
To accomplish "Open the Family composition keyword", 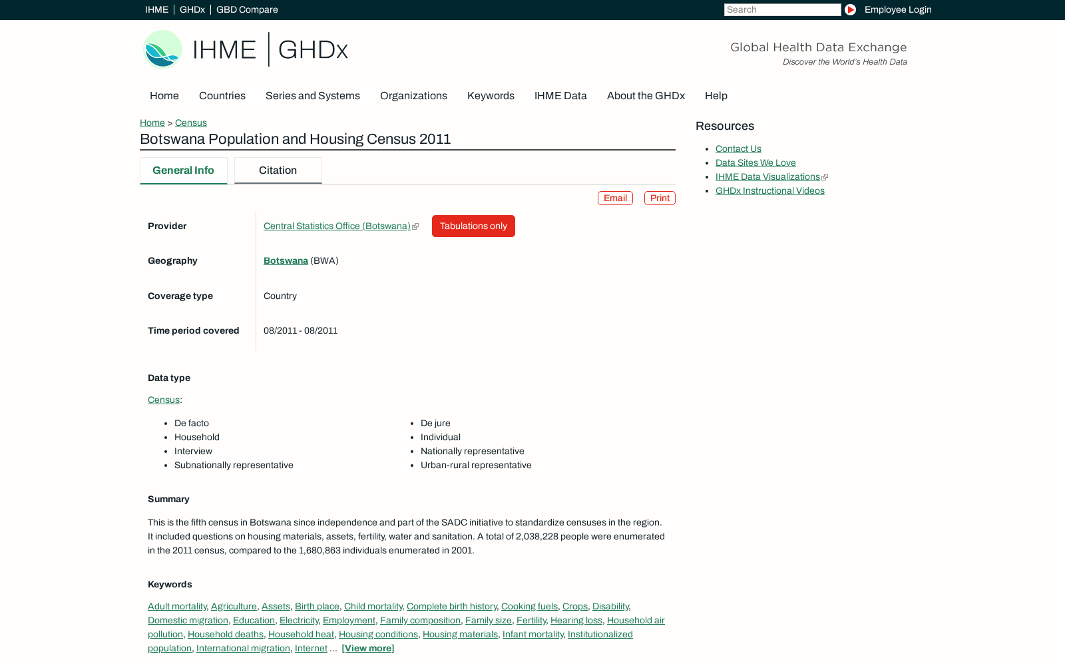I will 420,621.
